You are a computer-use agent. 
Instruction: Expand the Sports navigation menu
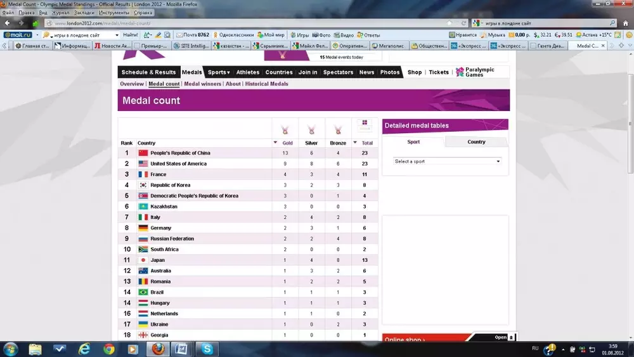point(219,72)
